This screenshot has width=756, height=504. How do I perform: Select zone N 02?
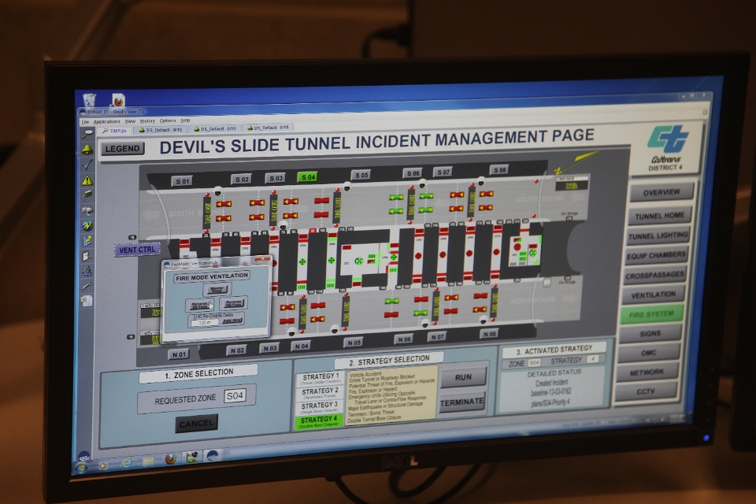(237, 350)
